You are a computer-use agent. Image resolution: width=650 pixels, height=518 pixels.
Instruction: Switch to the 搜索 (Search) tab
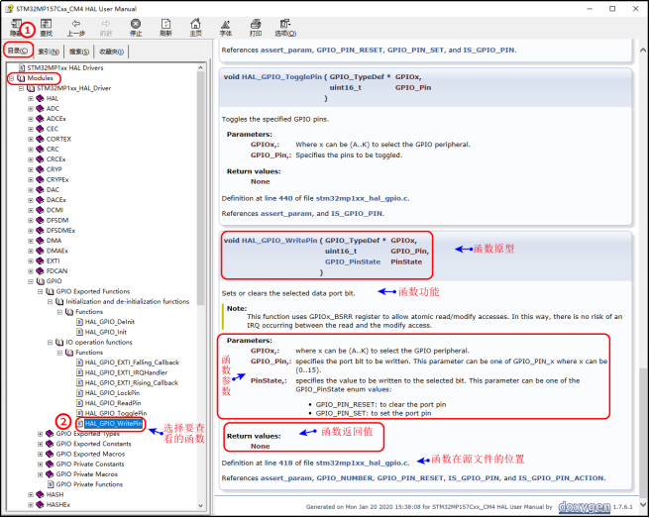[78, 52]
